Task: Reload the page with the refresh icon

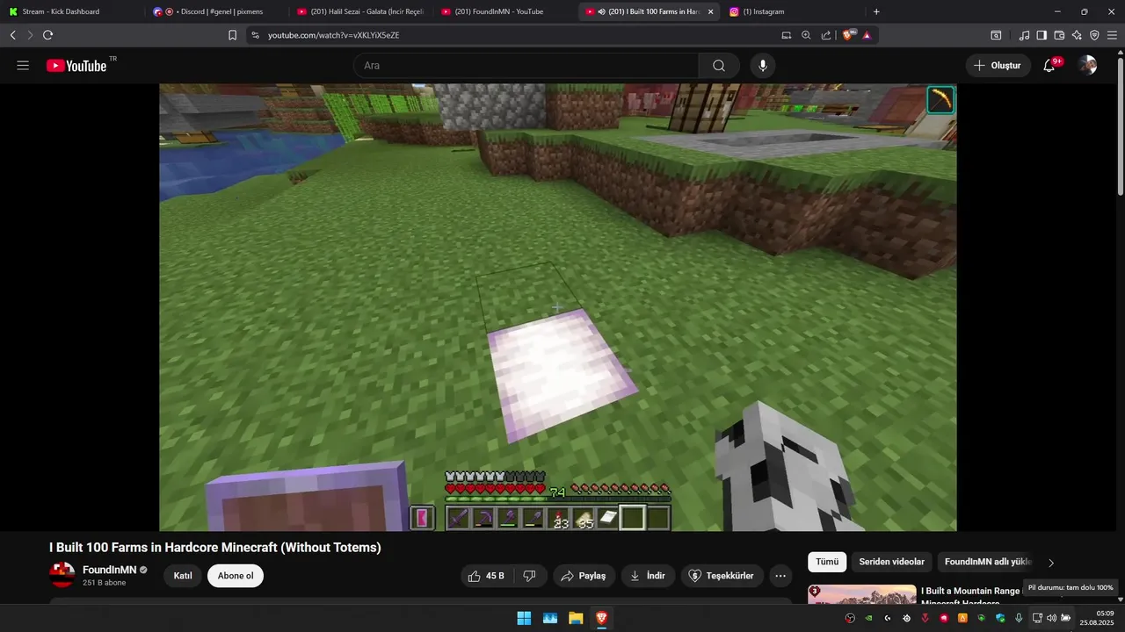Action: (x=47, y=35)
